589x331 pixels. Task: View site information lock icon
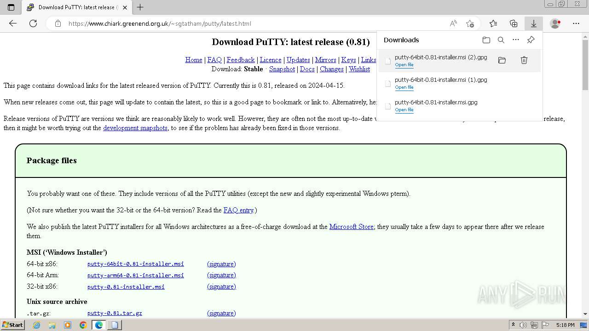(x=58, y=23)
